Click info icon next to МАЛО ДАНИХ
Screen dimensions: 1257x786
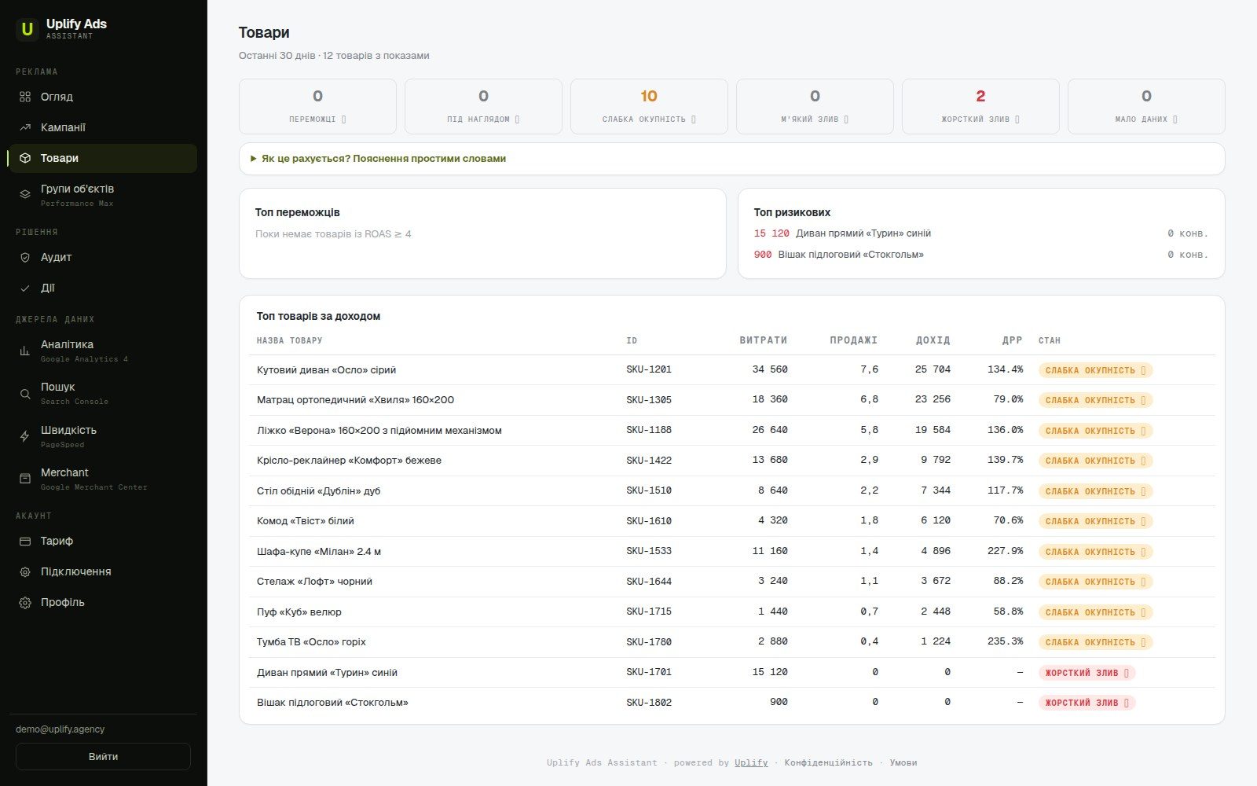point(1175,119)
